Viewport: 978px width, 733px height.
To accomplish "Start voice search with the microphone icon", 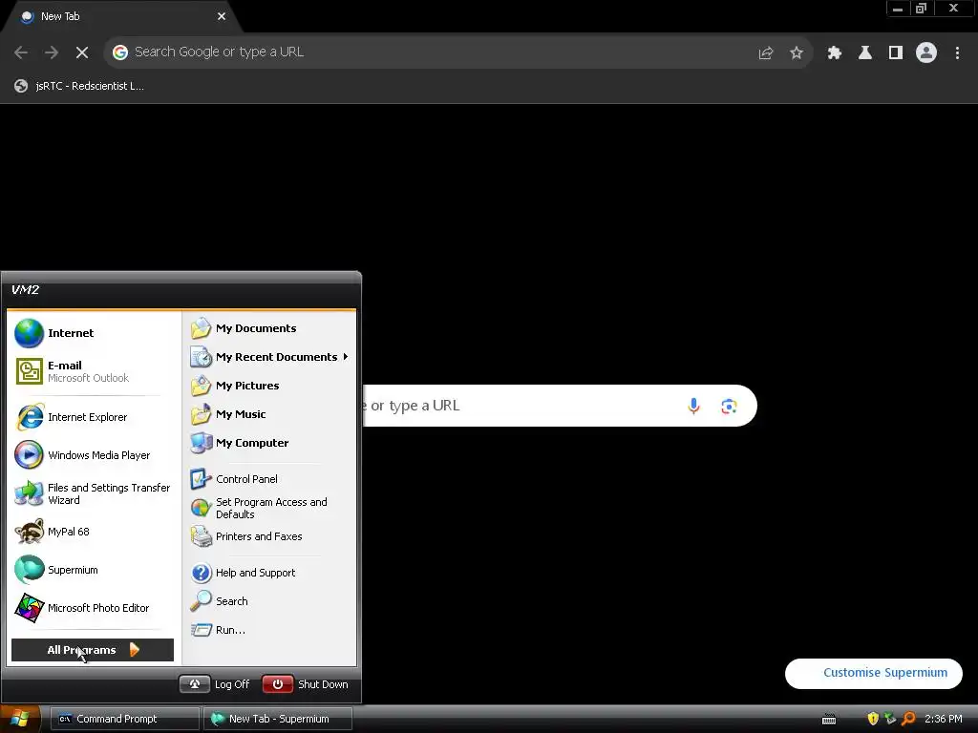I will click(693, 407).
